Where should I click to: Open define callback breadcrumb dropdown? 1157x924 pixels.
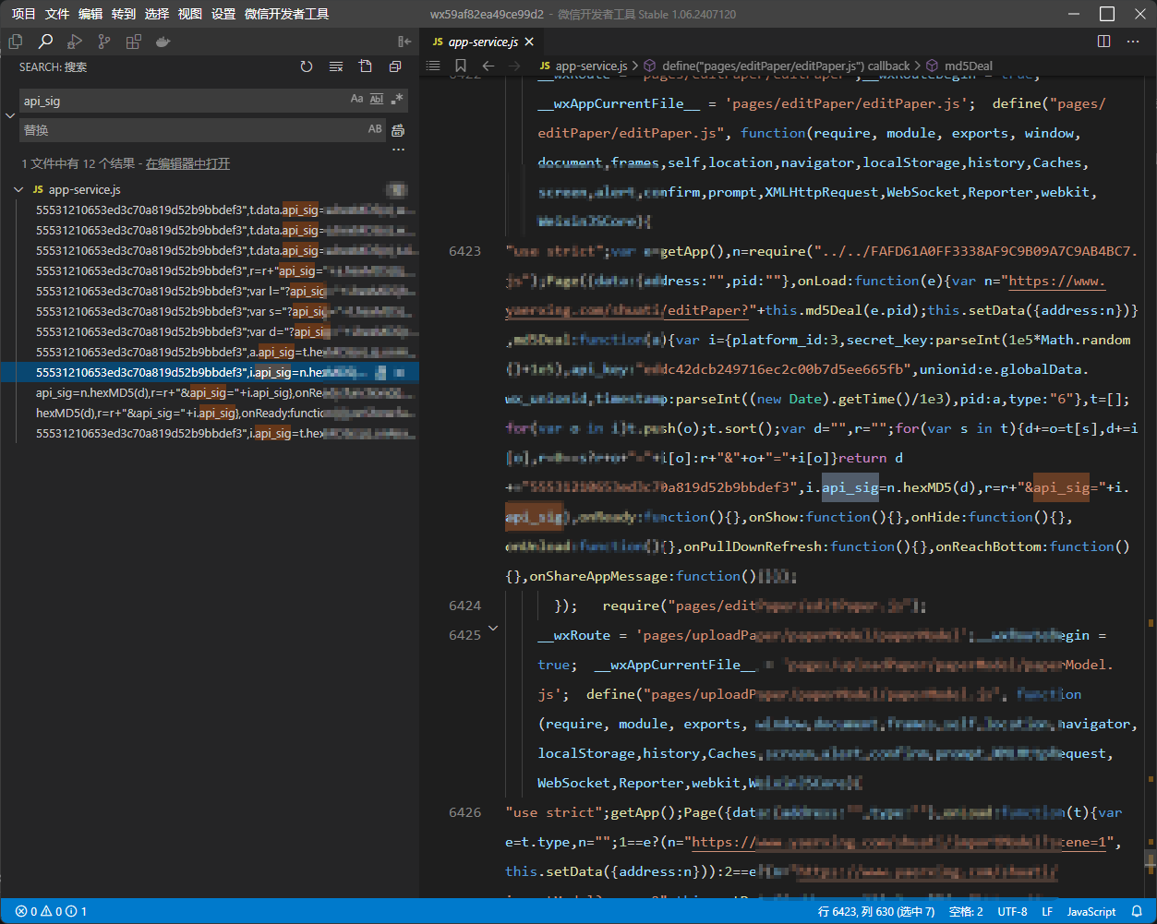[777, 66]
